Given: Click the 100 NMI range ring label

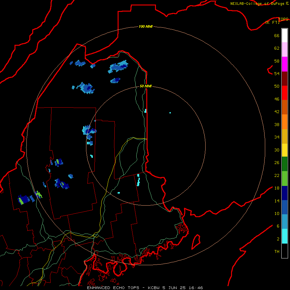Looking at the screenshot, I should coord(146,26).
